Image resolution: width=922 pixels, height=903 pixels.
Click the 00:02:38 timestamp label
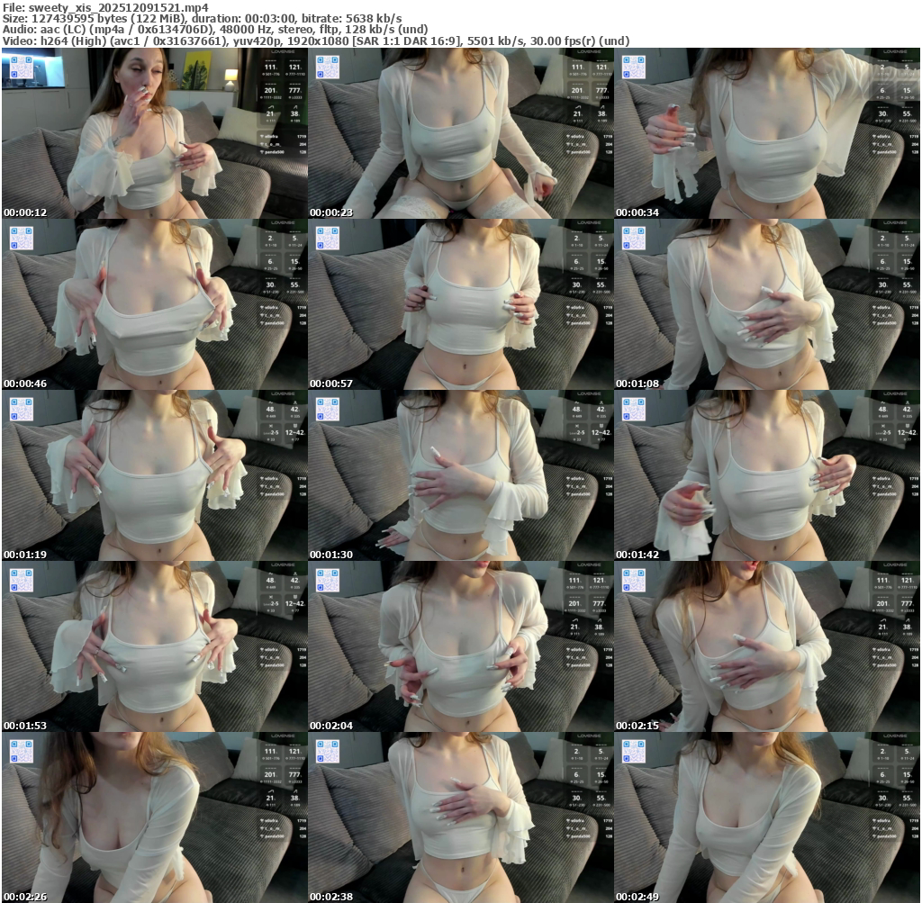pyautogui.click(x=330, y=896)
